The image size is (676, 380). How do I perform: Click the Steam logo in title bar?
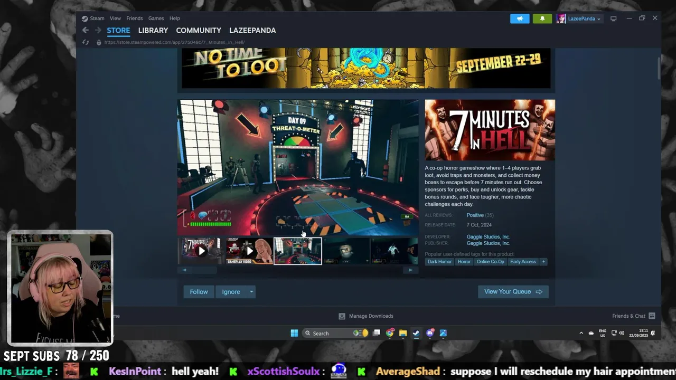point(84,18)
